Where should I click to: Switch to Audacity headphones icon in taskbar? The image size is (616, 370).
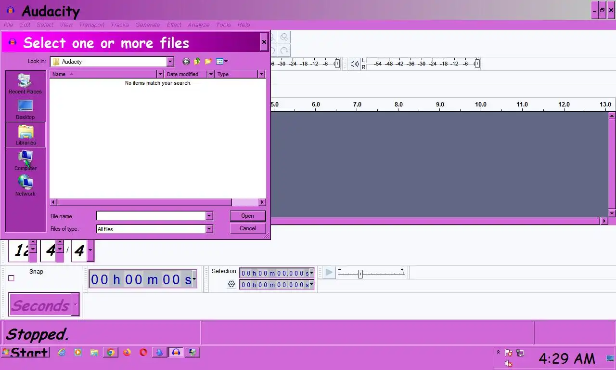coord(176,352)
